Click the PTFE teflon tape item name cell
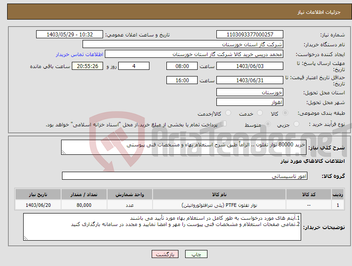This screenshot has width=352, height=266. [x=219, y=205]
